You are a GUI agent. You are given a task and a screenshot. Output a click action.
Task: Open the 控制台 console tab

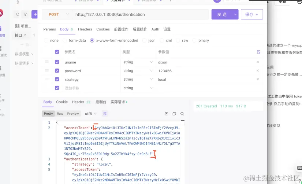point(101,102)
